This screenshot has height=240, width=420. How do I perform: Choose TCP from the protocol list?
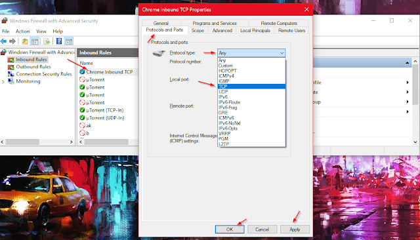click(251, 87)
